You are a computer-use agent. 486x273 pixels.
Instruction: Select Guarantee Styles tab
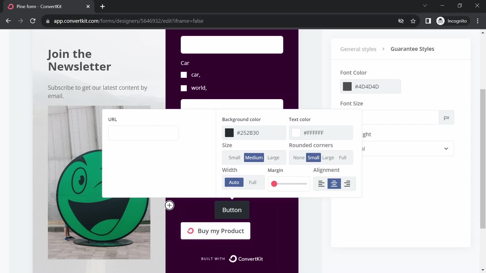413,49
